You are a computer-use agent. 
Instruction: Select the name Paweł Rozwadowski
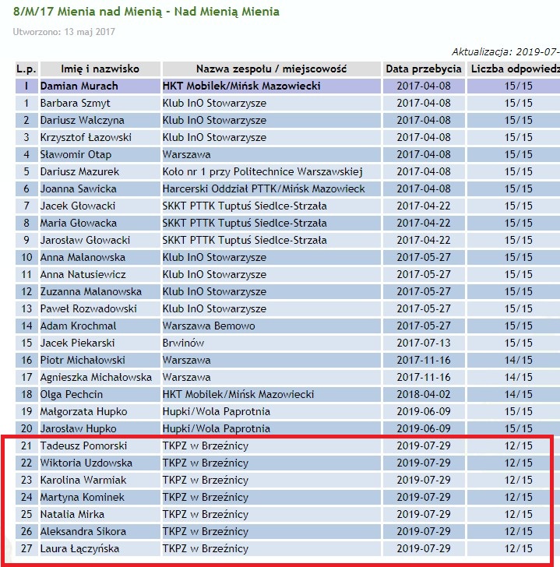click(89, 308)
